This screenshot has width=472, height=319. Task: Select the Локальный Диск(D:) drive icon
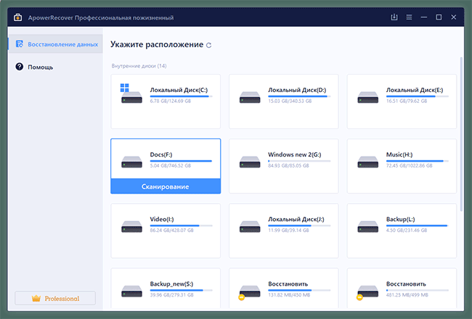coord(250,97)
